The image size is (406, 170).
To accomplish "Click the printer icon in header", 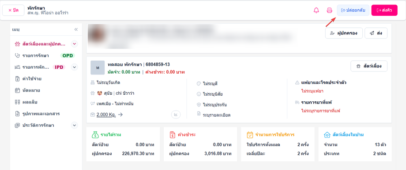I will coord(329,10).
